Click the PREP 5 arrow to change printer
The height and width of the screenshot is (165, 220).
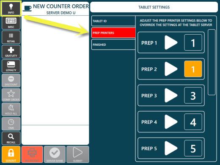171,148
